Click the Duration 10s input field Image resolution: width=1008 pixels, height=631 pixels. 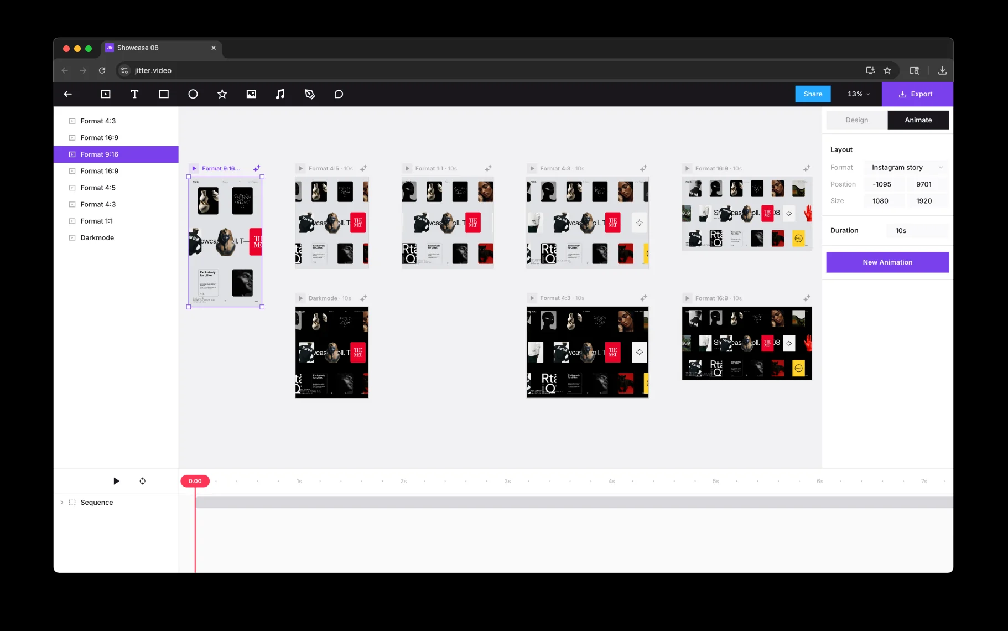pos(917,231)
